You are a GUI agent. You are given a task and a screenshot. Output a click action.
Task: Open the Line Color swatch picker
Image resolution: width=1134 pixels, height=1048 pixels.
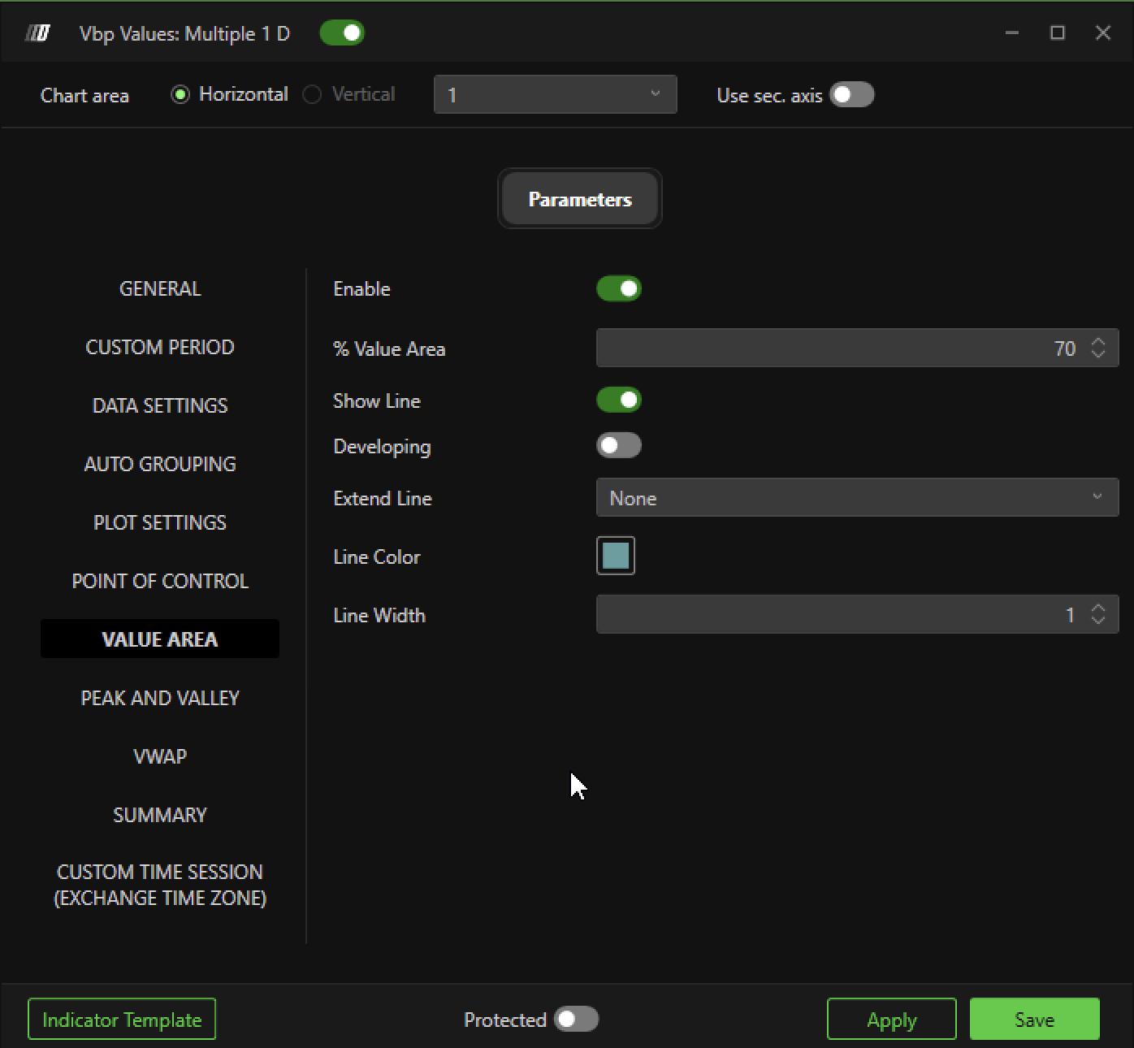pyautogui.click(x=616, y=556)
